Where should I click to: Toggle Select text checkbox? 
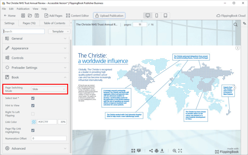[33, 98]
